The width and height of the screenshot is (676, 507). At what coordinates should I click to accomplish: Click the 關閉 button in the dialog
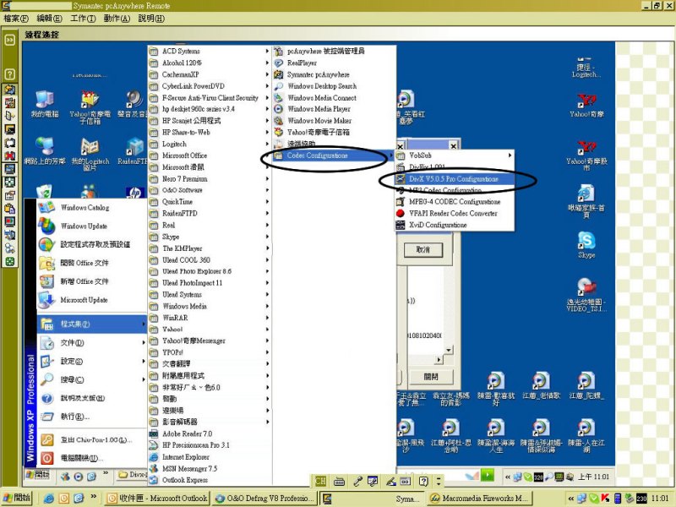coord(430,376)
